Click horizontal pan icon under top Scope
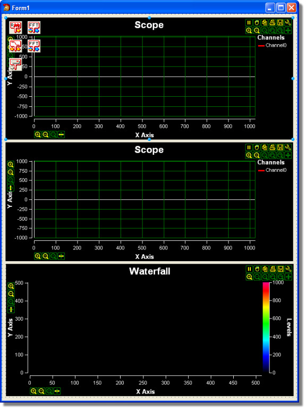Screen dimensions: 306x410 click(61, 135)
